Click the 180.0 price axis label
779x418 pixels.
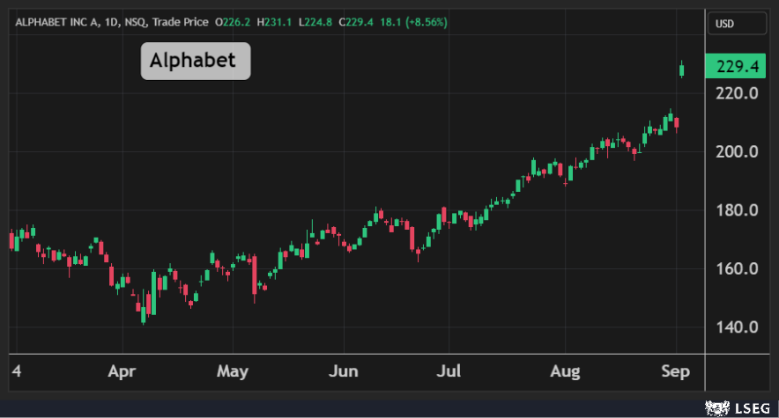[738, 210]
